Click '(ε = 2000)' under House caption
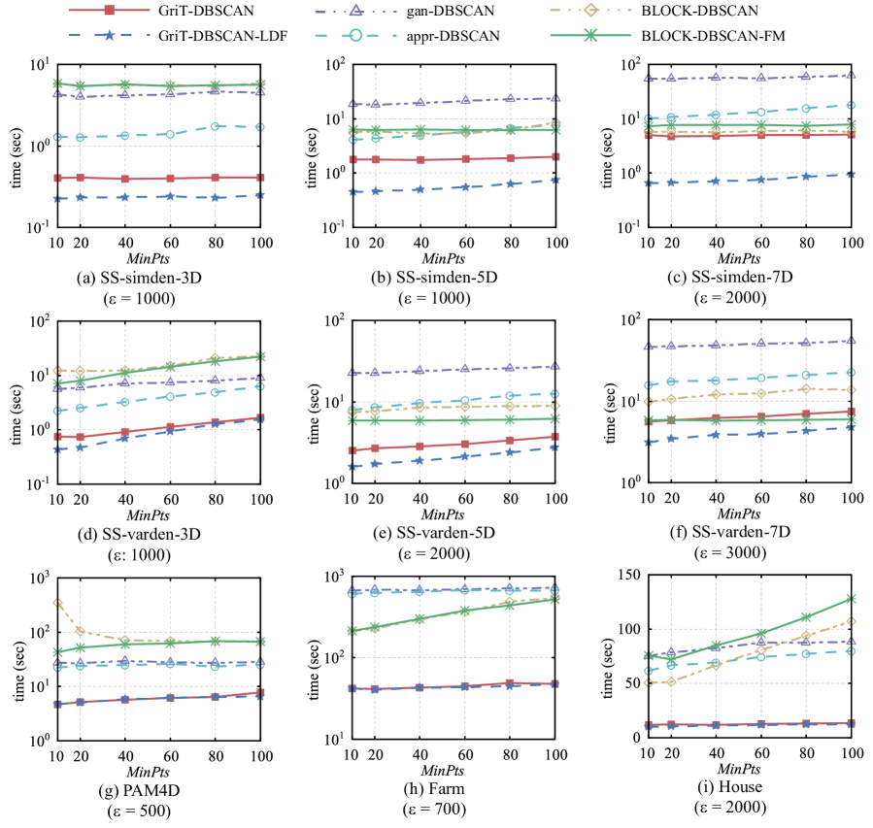 pyautogui.click(x=730, y=808)
